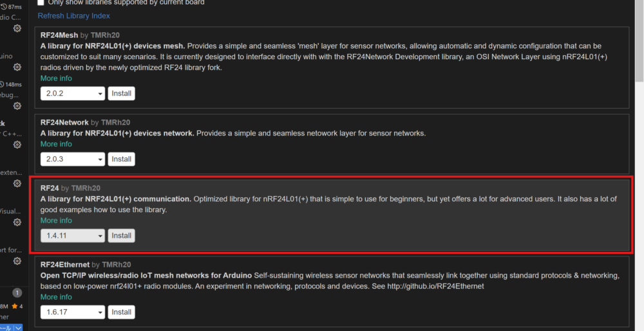This screenshot has width=644, height=331.
Task: Click the gear icon for the 87ms extension
Action: click(x=17, y=28)
